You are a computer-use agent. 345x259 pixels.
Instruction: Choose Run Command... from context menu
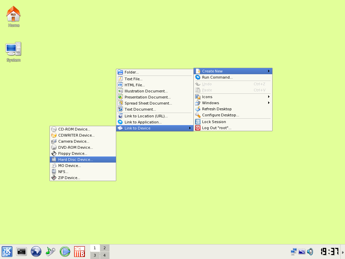233,77
